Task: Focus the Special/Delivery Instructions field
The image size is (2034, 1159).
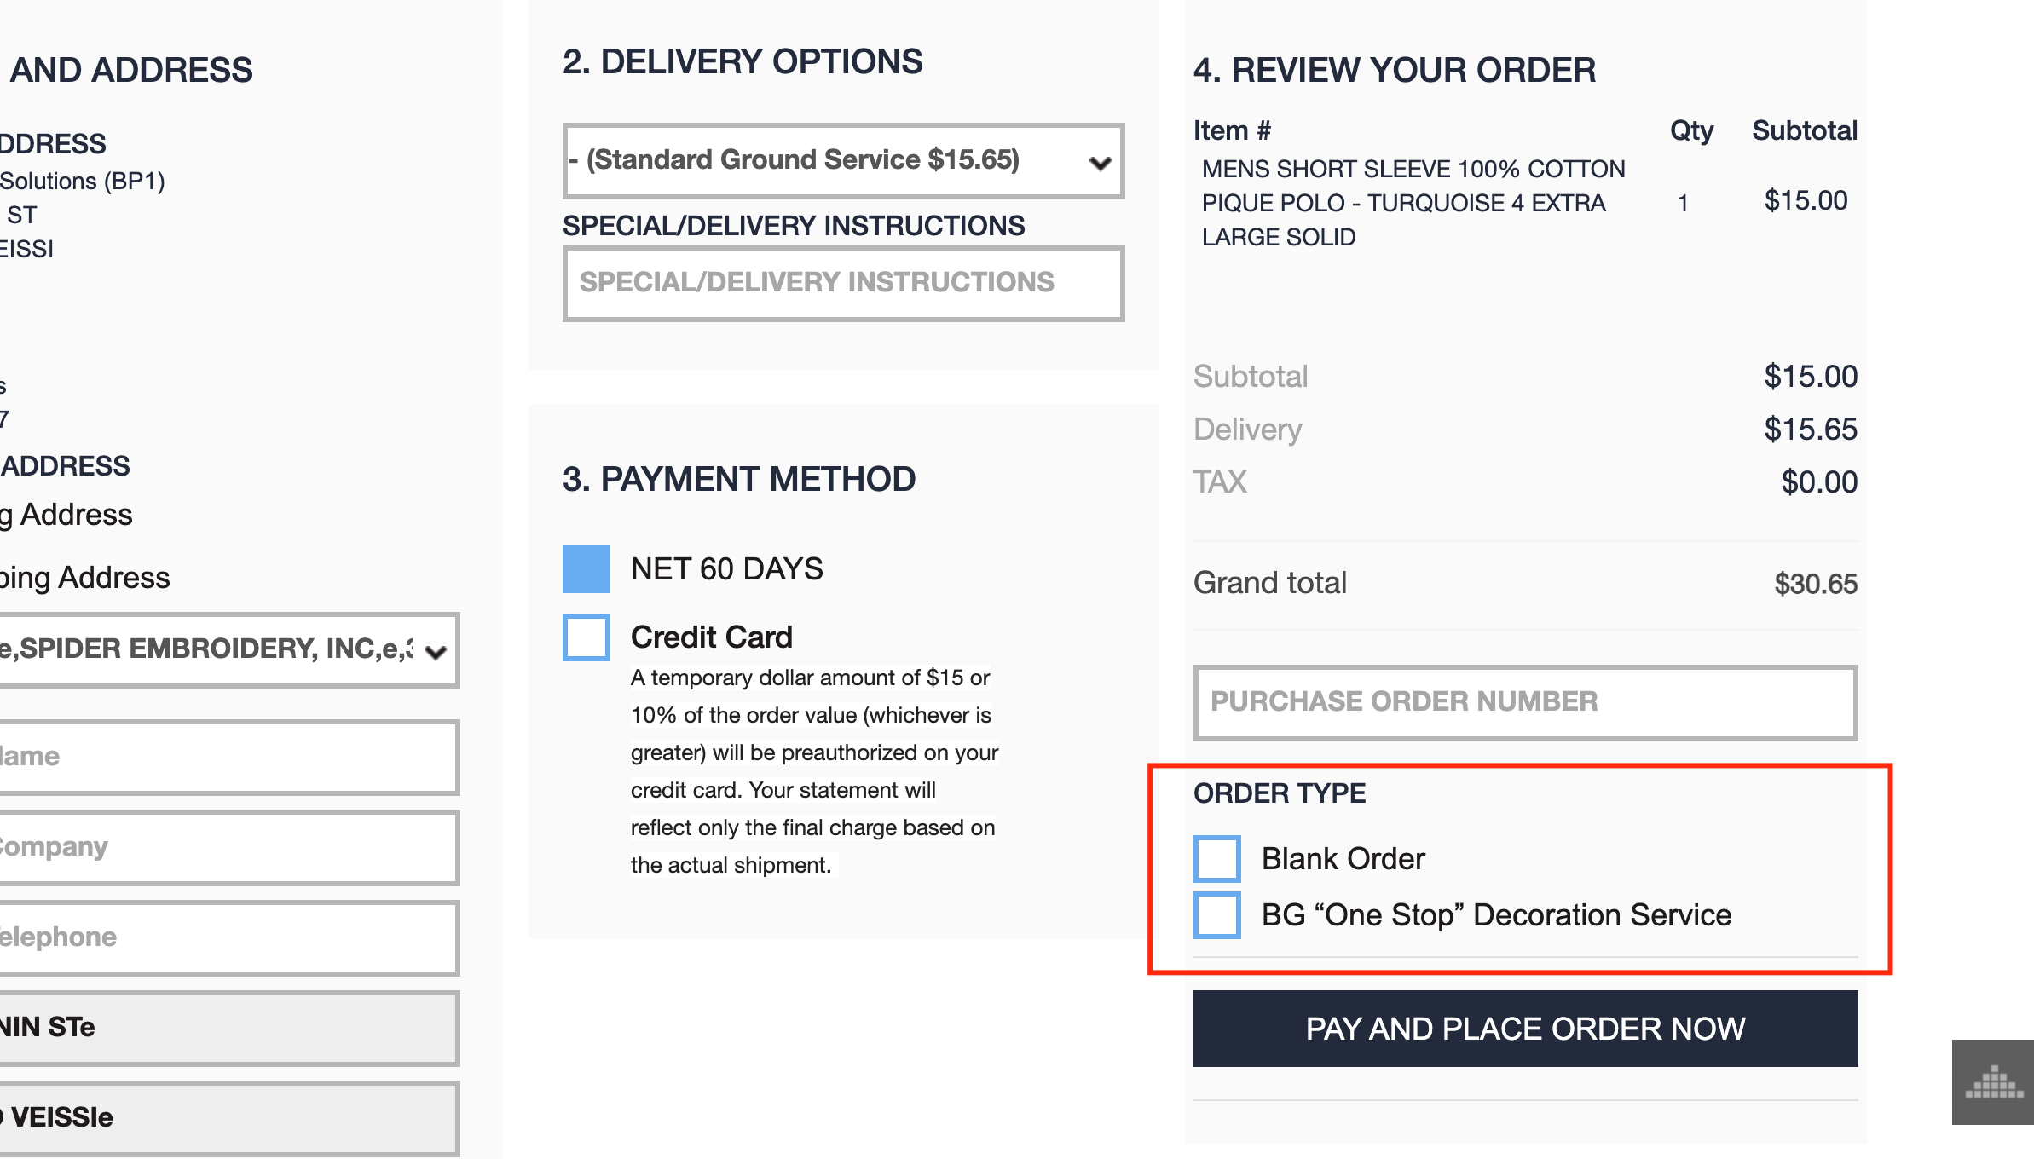Action: coord(842,283)
